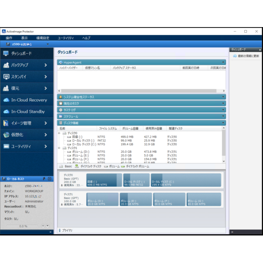Click the stop button beside the 0.0 % progress
This screenshot has width=263, height=263.
(x=48, y=226)
